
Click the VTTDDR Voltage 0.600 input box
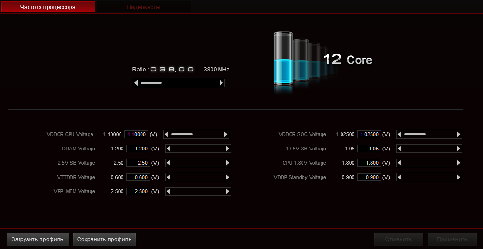point(138,177)
